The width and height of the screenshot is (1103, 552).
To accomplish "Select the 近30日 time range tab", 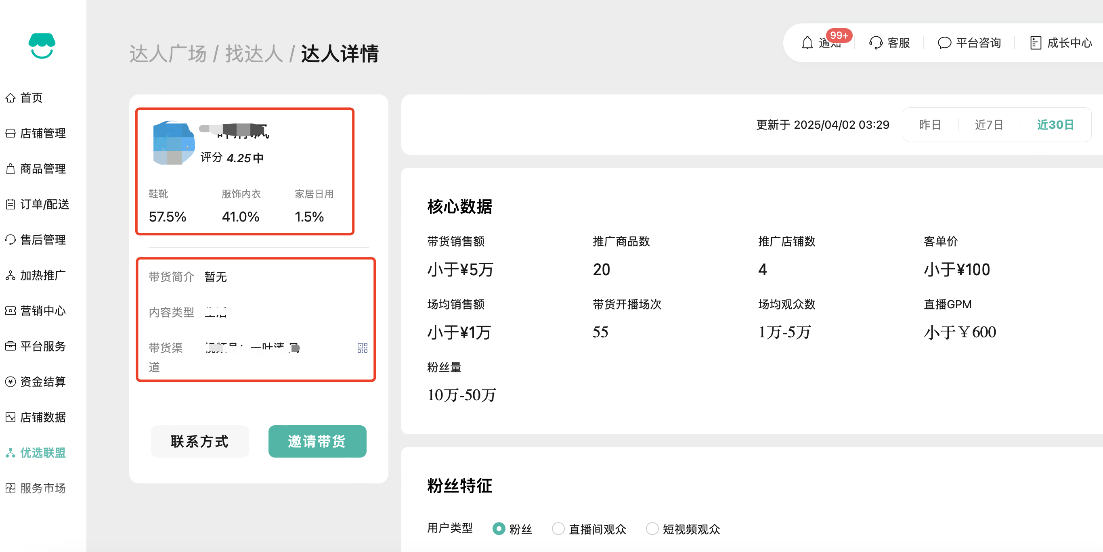I will coord(1055,125).
